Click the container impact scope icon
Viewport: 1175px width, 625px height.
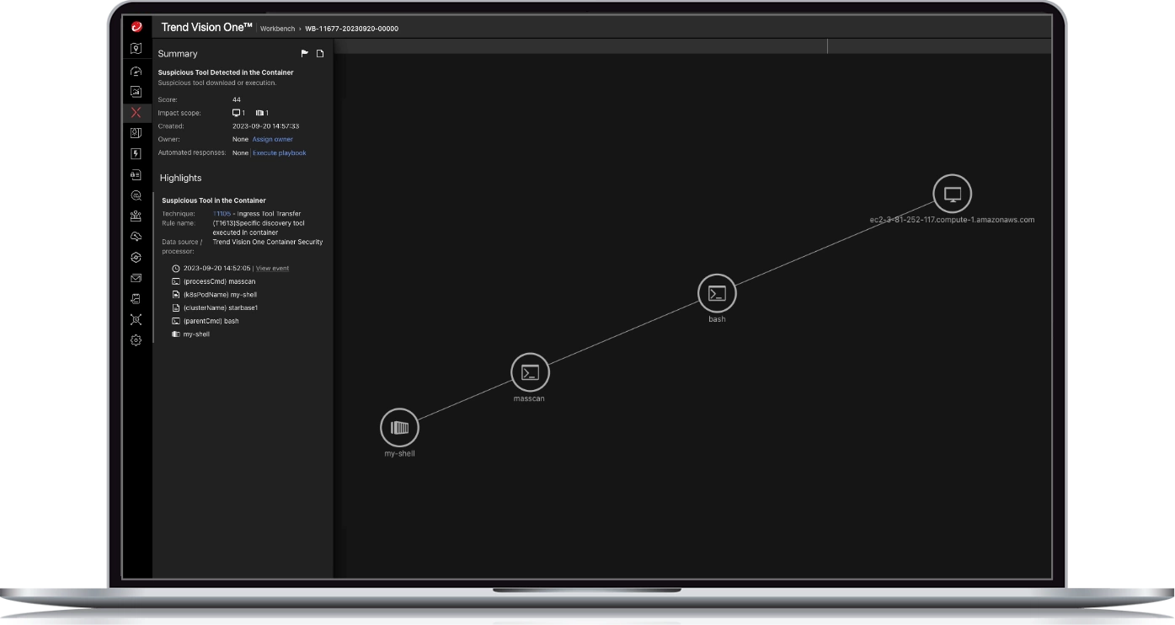pyautogui.click(x=260, y=113)
